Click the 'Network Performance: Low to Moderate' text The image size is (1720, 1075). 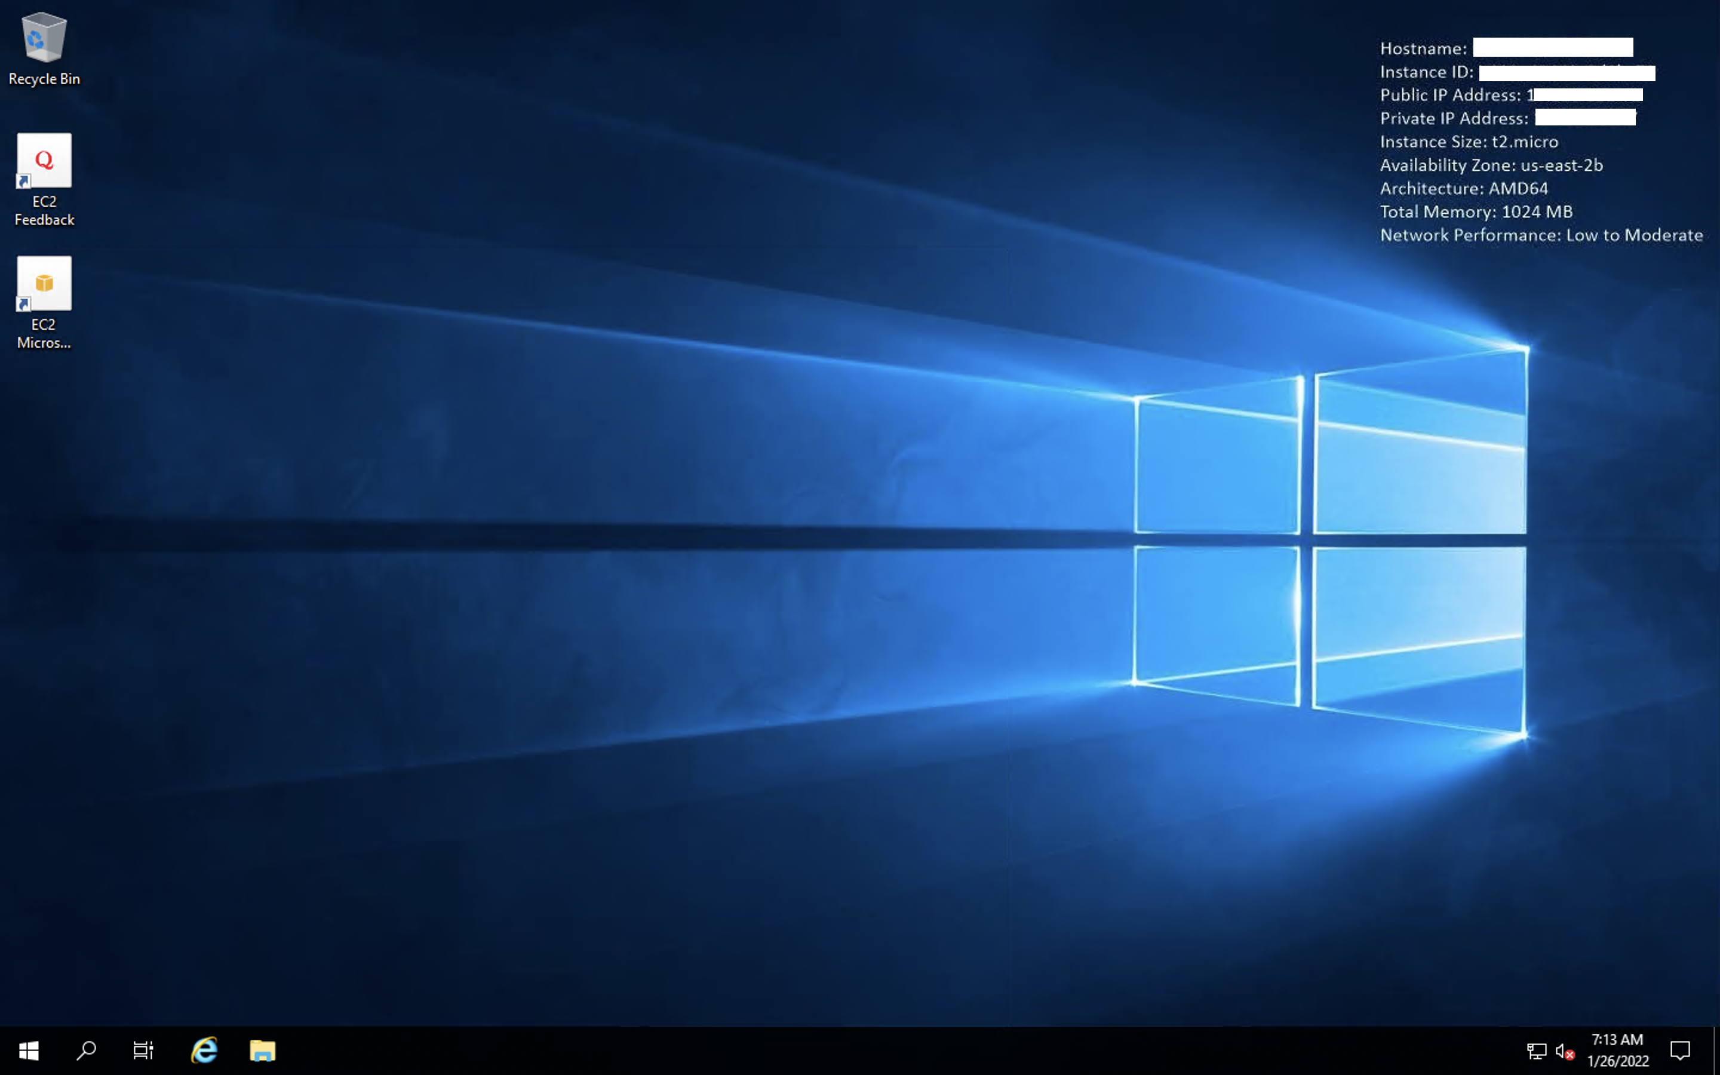[1541, 235]
